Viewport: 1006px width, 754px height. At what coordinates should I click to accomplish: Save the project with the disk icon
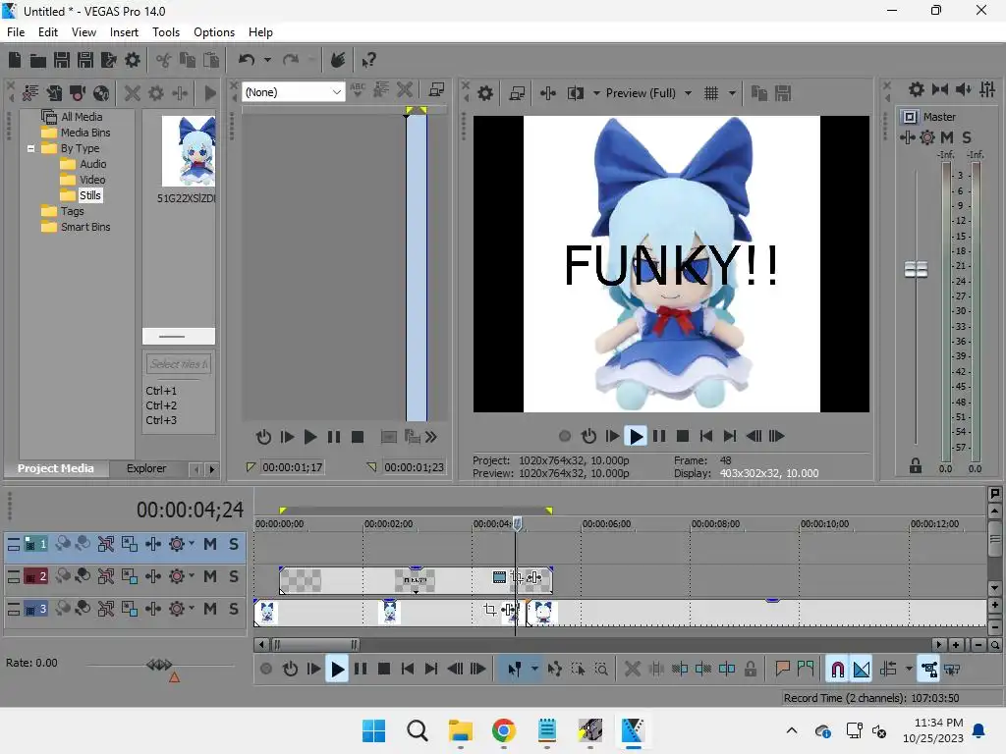[62, 60]
